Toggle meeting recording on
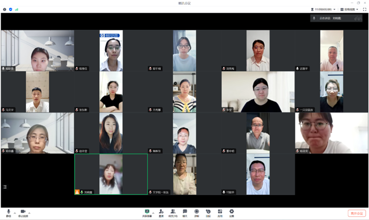The image size is (369, 220). coord(196,211)
